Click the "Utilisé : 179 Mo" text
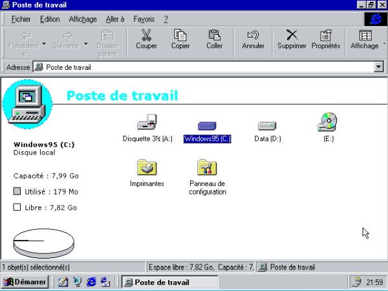This screenshot has width=388, height=291. tap(51, 192)
